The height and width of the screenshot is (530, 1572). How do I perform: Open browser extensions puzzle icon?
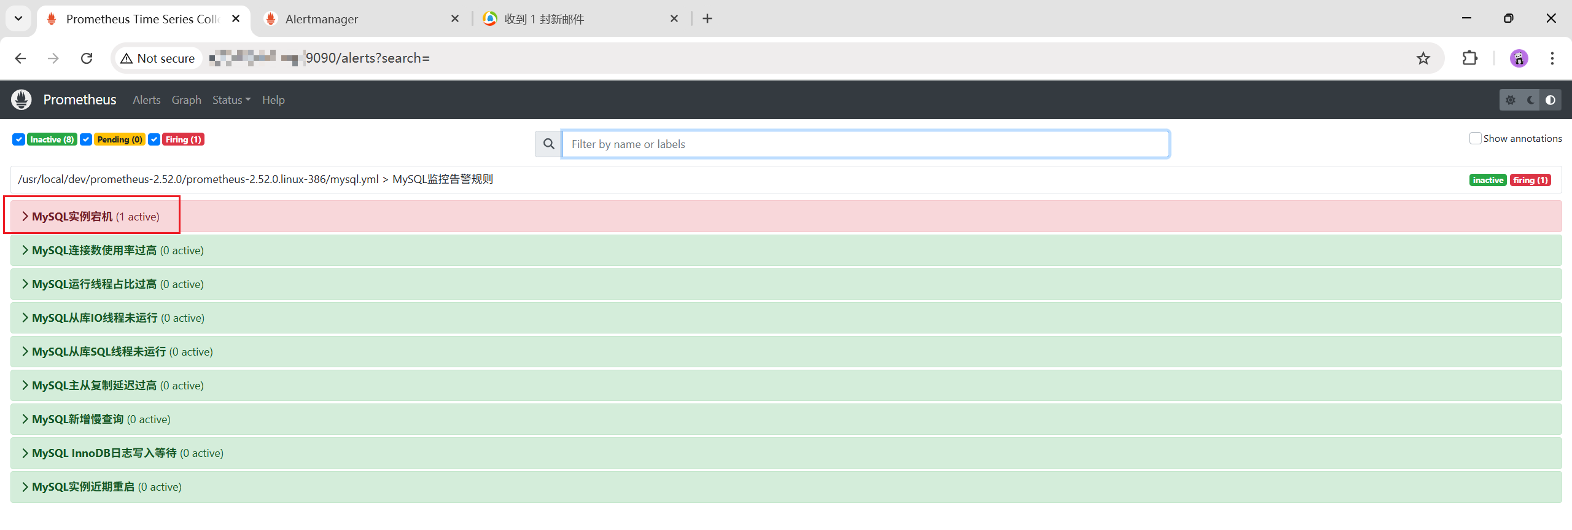tap(1470, 58)
